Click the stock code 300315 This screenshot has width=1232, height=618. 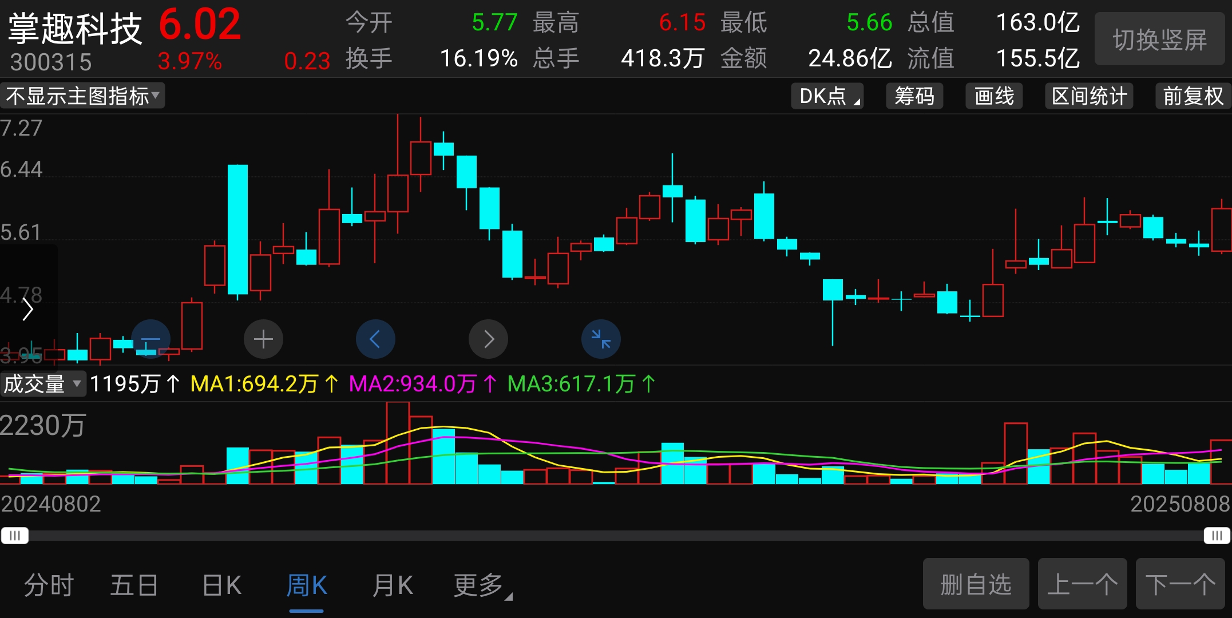pos(51,62)
